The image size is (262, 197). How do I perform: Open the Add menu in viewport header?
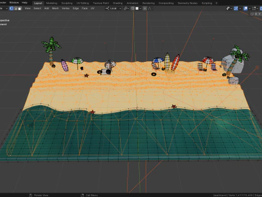[46, 8]
